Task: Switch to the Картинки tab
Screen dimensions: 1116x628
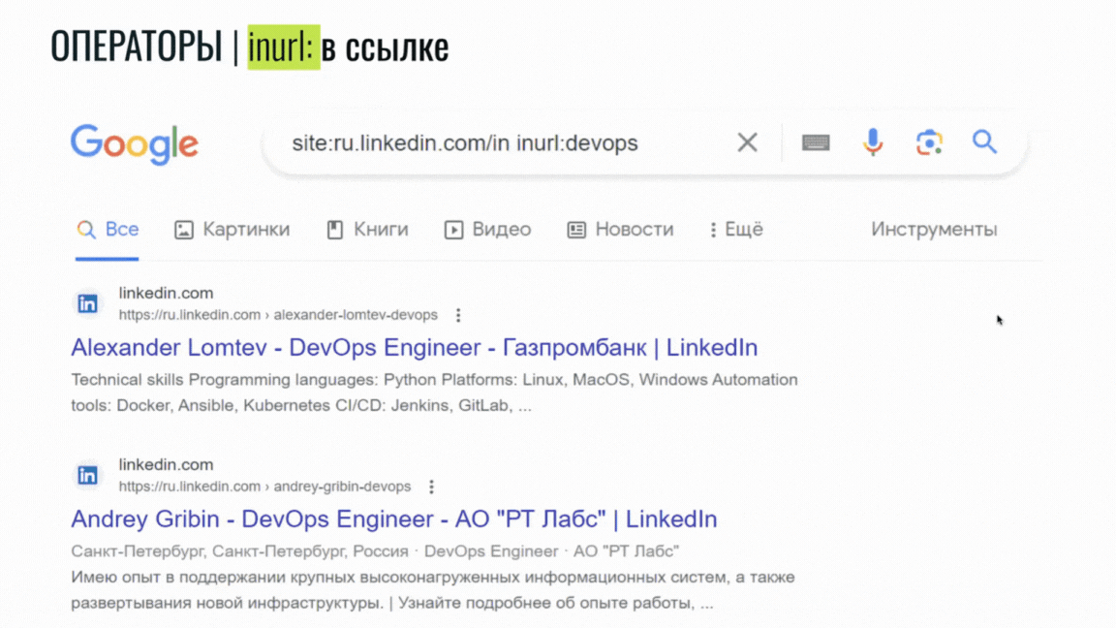Action: (x=232, y=230)
